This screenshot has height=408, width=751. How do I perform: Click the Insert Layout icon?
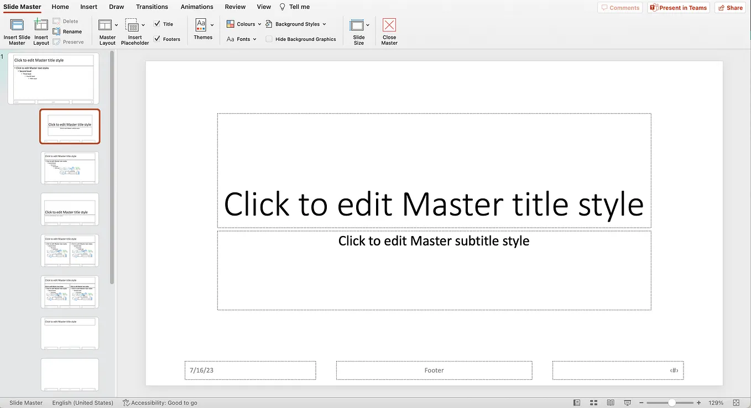(41, 25)
